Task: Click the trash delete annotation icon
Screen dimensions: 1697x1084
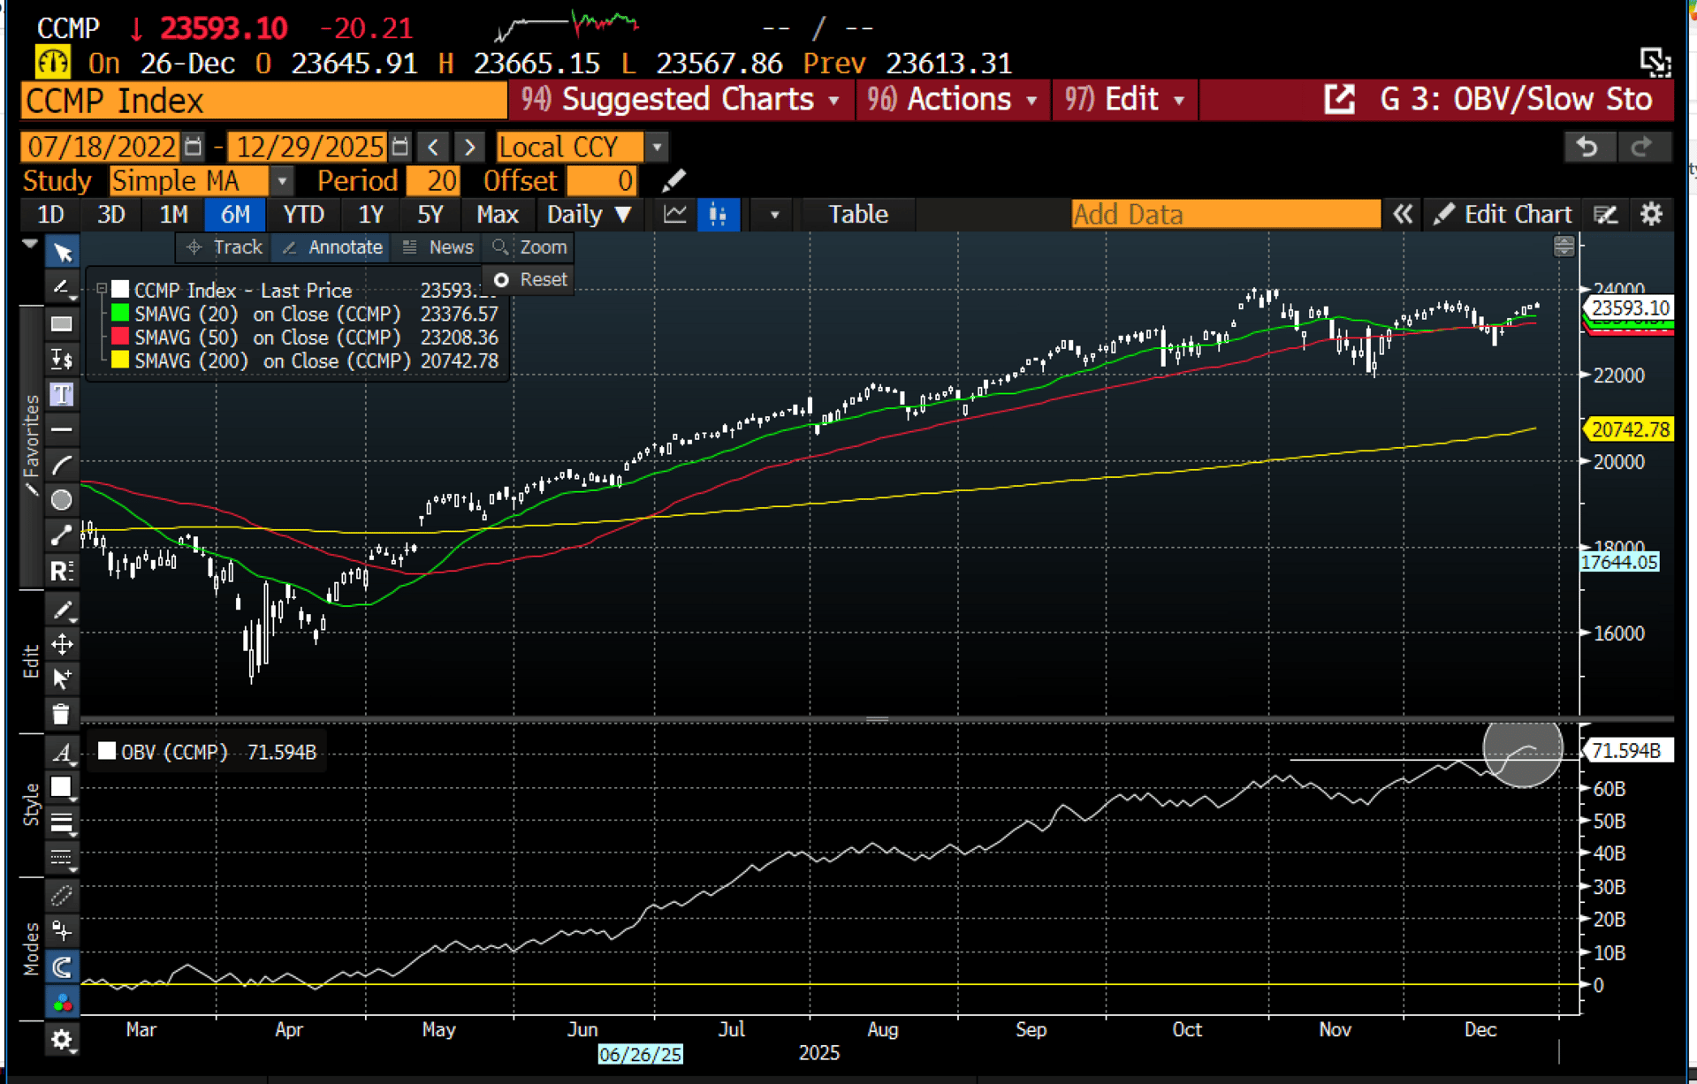Action: pos(61,714)
